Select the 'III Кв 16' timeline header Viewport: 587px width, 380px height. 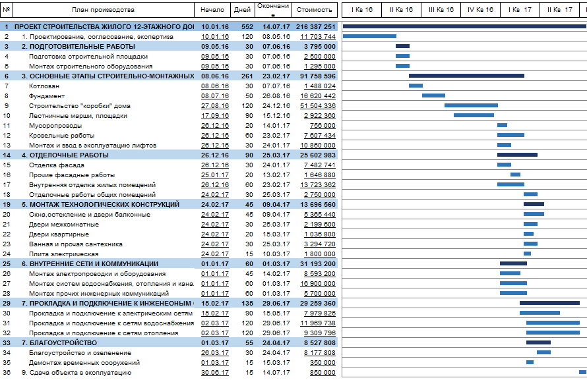click(x=441, y=10)
